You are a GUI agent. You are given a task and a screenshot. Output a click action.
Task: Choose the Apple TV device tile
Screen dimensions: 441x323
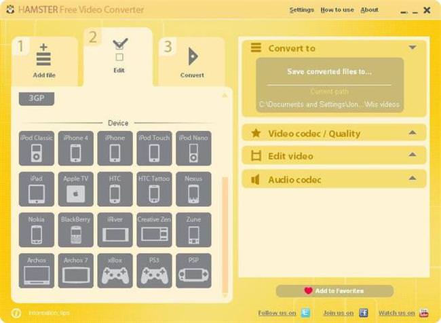pyautogui.click(x=76, y=189)
